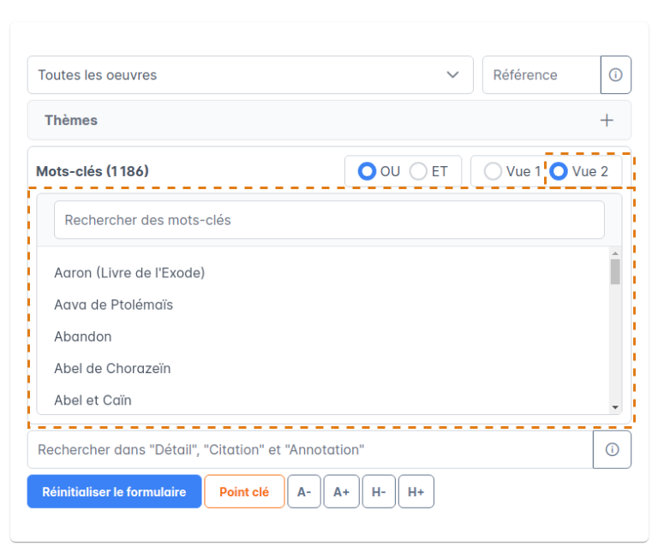658x552 pixels.
Task: Click the Détail, Citation et Annotation search field
Action: (309, 449)
